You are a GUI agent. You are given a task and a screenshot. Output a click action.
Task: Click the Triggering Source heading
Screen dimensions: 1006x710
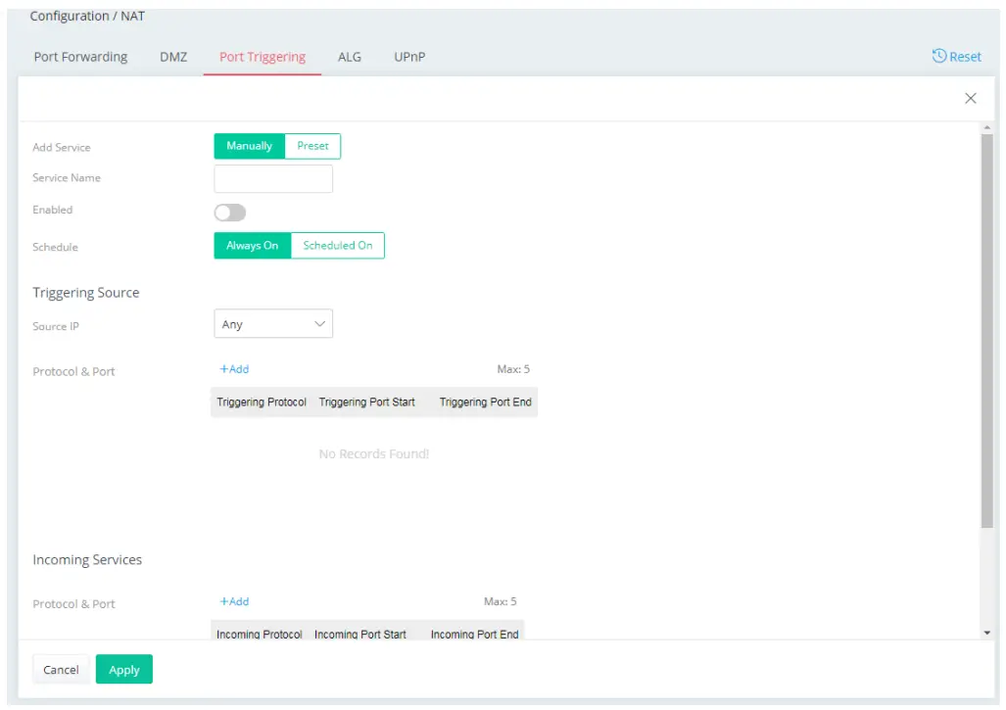pyautogui.click(x=86, y=293)
